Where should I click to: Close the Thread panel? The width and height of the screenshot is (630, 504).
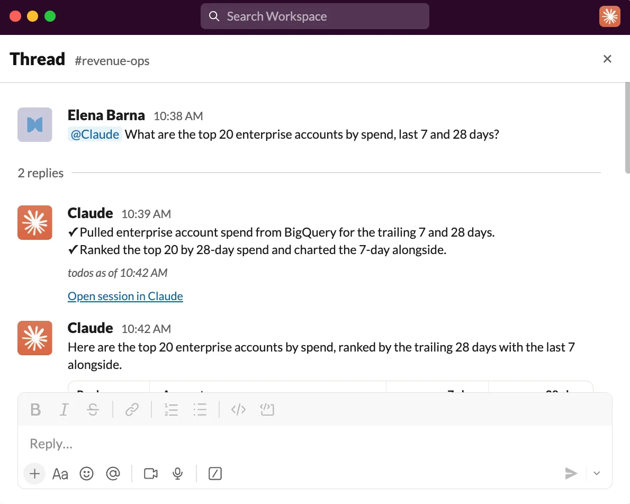click(x=607, y=59)
